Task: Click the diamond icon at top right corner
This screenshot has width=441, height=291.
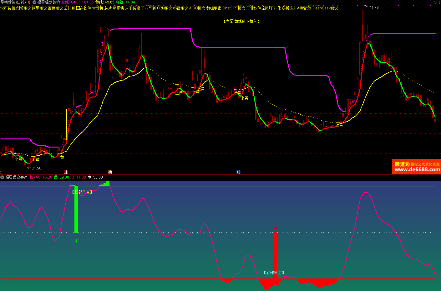Action: click(x=435, y=2)
